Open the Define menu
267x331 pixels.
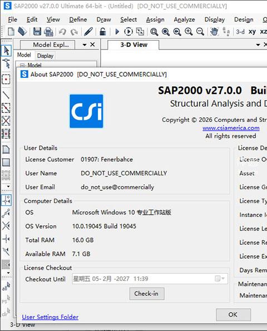[x=78, y=19]
